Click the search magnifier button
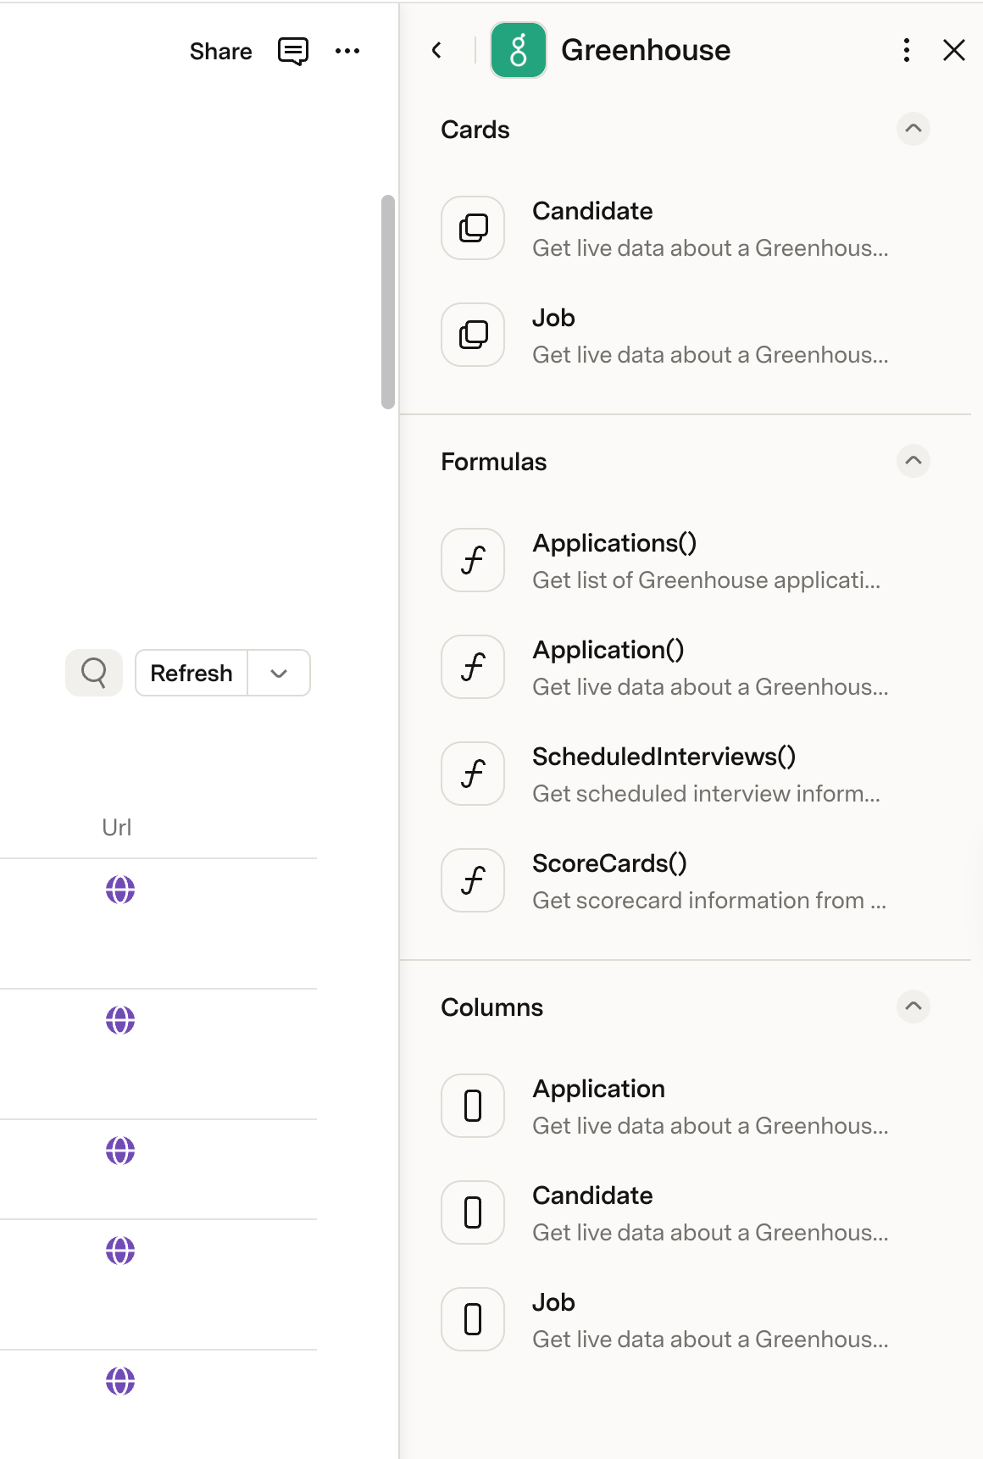The width and height of the screenshot is (983, 1459). [x=94, y=673]
